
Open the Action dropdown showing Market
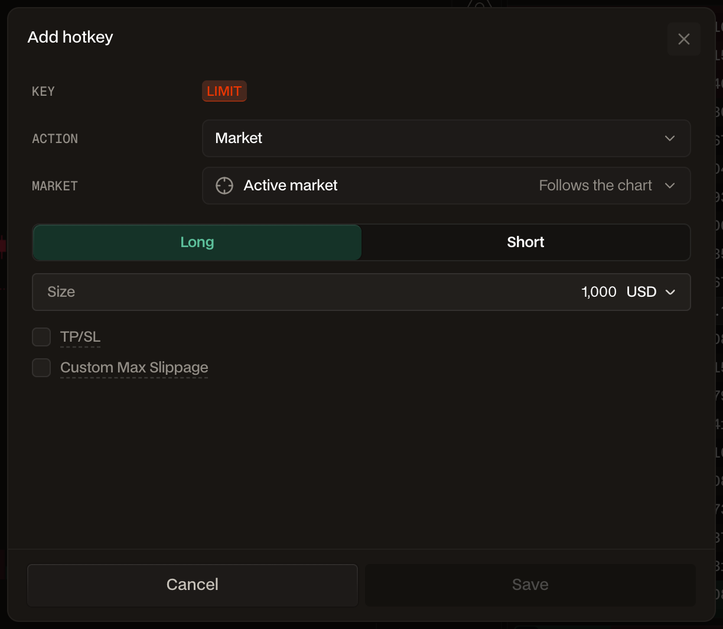pyautogui.click(x=446, y=138)
